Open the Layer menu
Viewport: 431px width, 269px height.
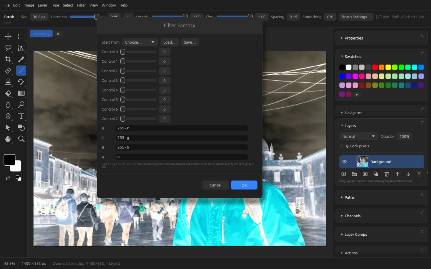pyautogui.click(x=43, y=5)
